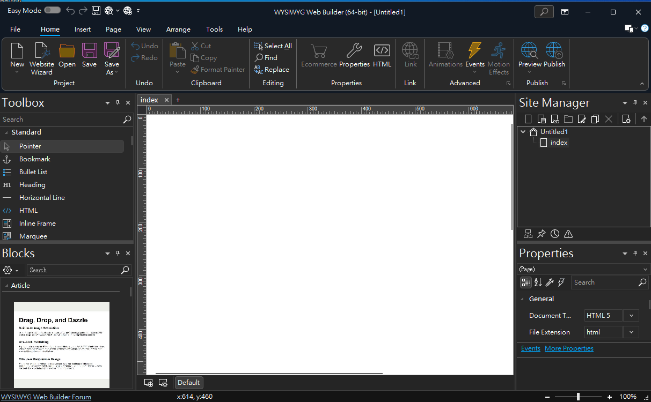
Task: Click the Toolbox search field
Action: tap(62, 120)
